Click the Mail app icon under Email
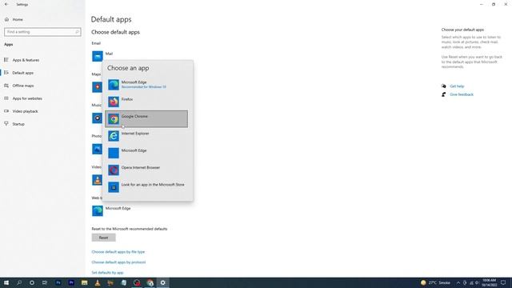The height and width of the screenshot is (288, 512). click(98, 56)
